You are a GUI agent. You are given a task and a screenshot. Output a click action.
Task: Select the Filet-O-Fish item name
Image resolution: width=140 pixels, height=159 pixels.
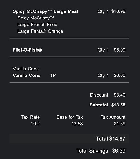point(27,50)
